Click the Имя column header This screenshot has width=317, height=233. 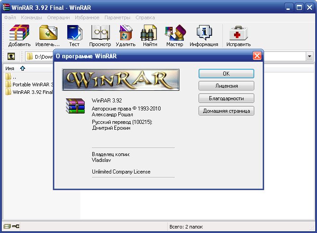point(10,68)
